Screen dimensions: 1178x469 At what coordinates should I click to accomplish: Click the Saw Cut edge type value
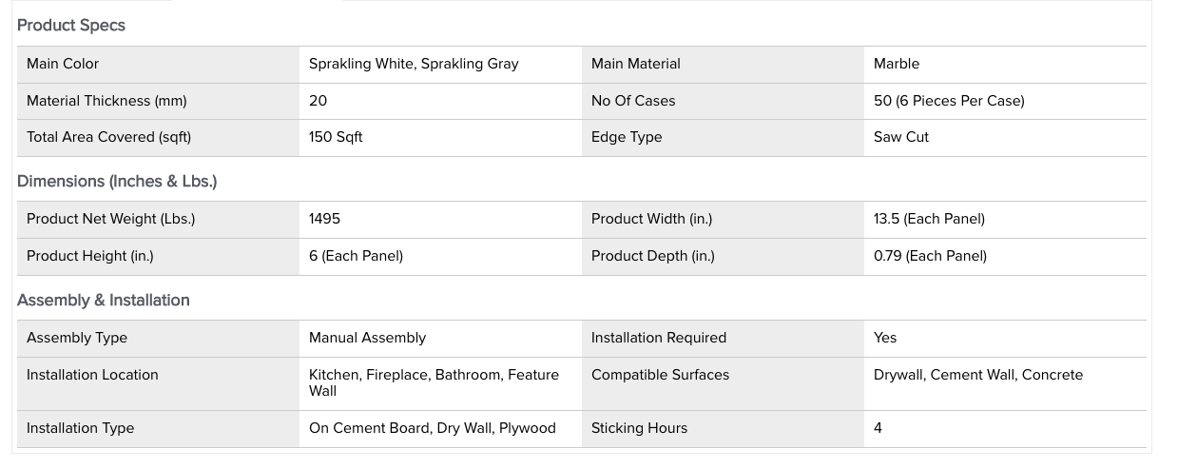[x=901, y=137]
